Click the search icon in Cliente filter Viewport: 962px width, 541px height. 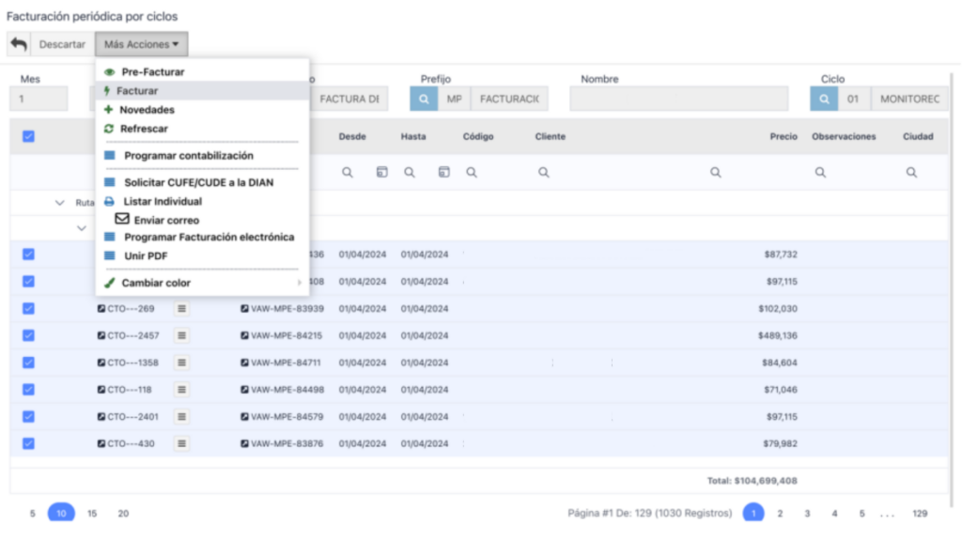543,173
